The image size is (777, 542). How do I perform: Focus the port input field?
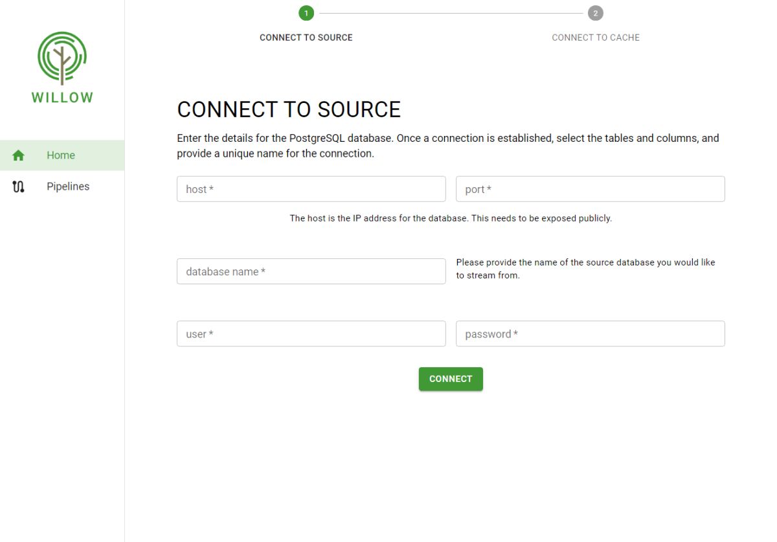click(x=591, y=189)
